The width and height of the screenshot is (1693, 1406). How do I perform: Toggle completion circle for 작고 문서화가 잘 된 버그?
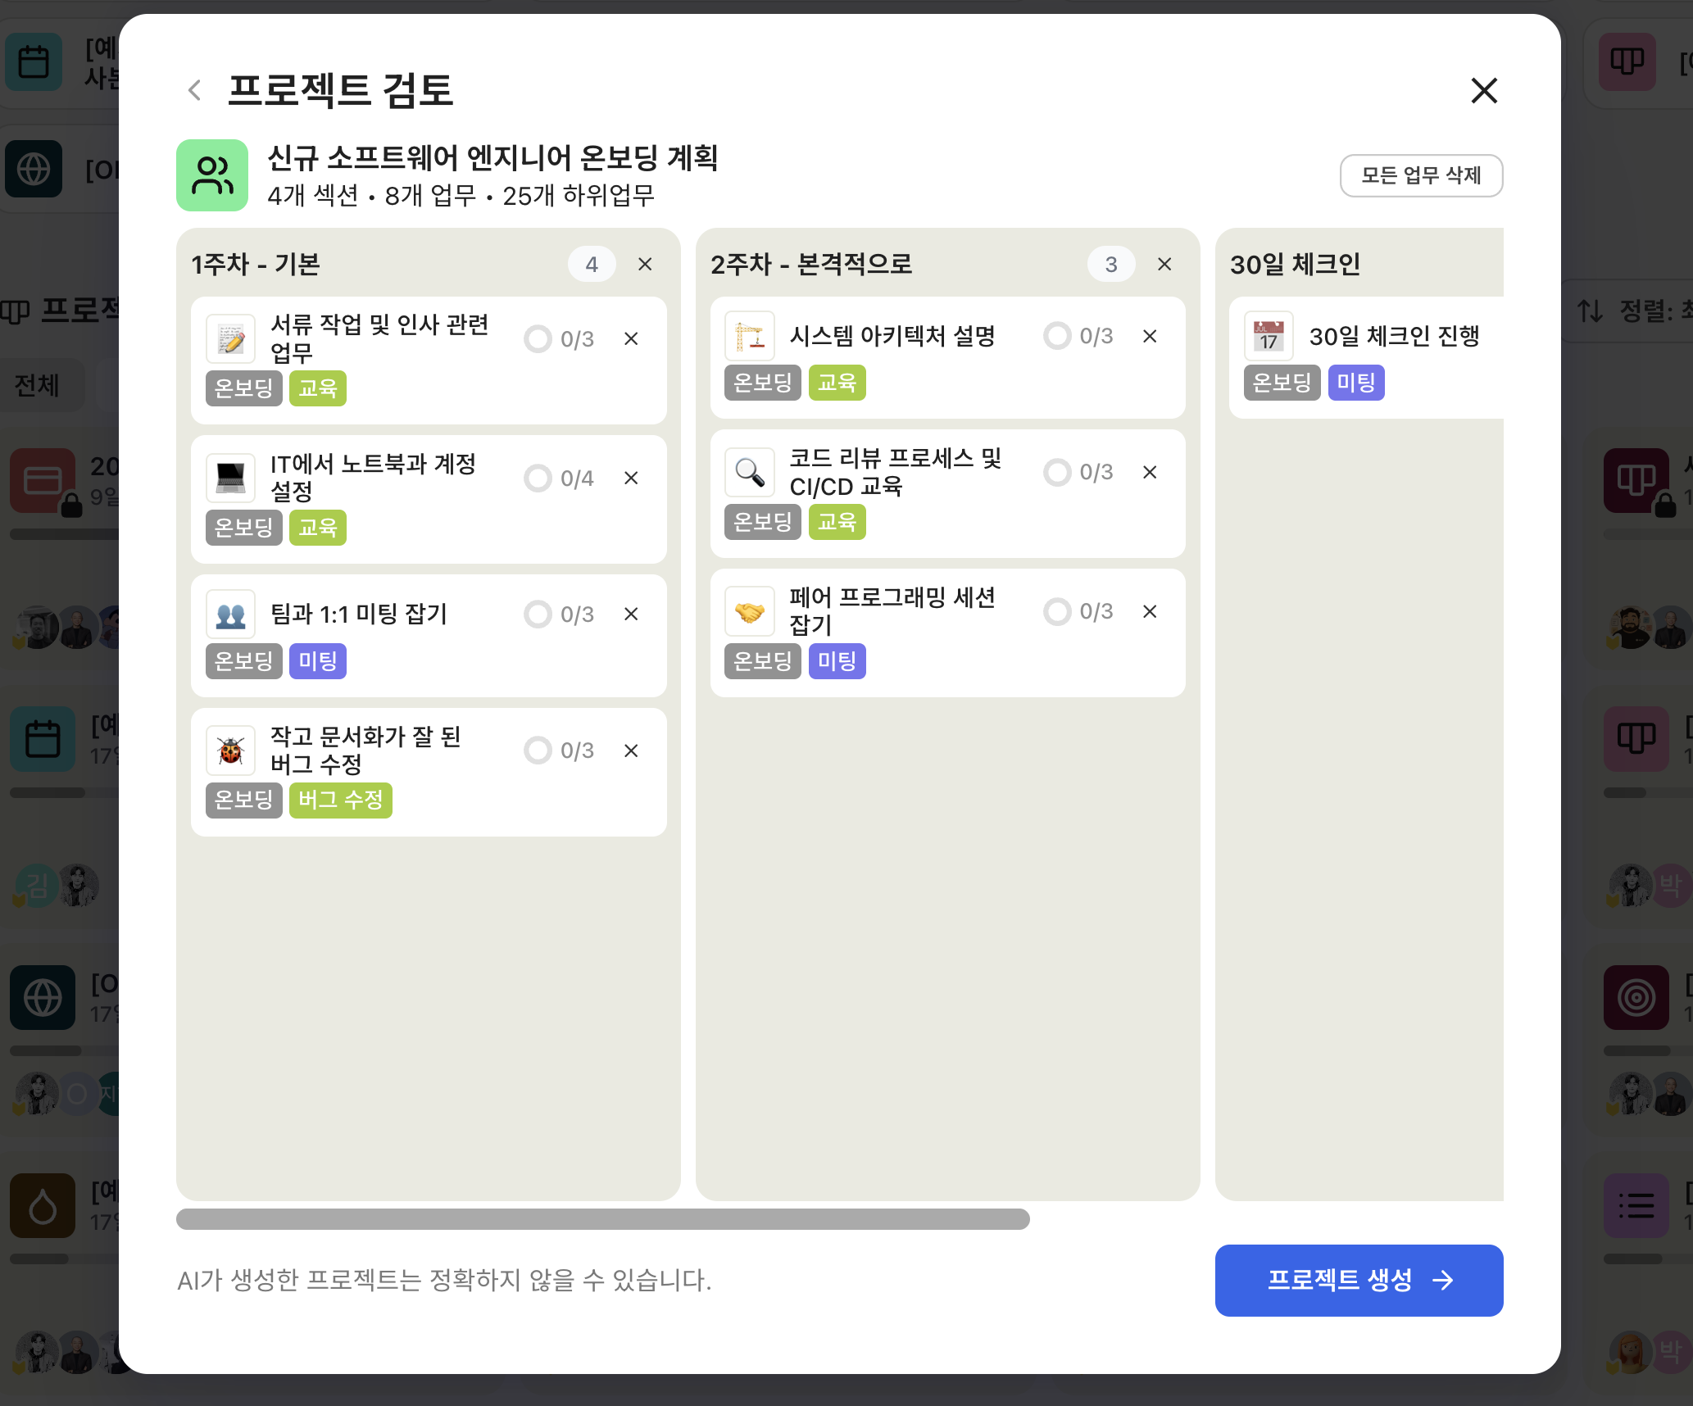click(x=538, y=751)
